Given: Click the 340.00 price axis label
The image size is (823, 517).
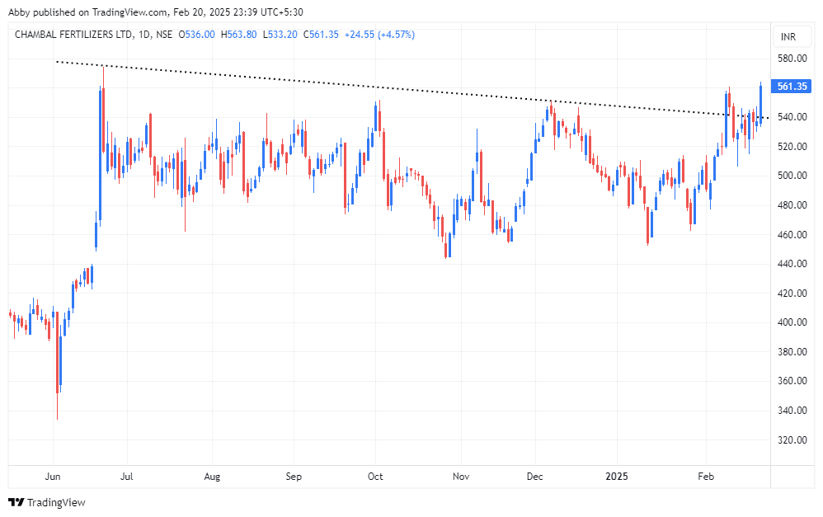Looking at the screenshot, I should tap(792, 410).
